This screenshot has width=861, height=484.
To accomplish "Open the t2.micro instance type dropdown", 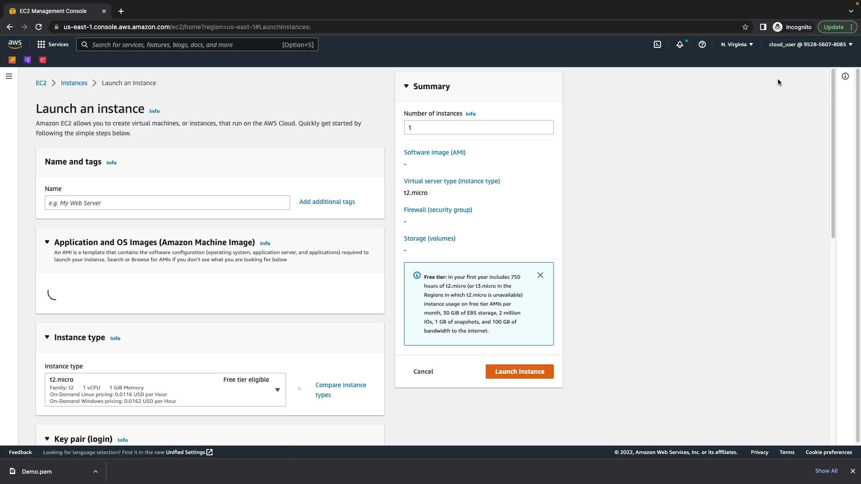I will pos(165,390).
